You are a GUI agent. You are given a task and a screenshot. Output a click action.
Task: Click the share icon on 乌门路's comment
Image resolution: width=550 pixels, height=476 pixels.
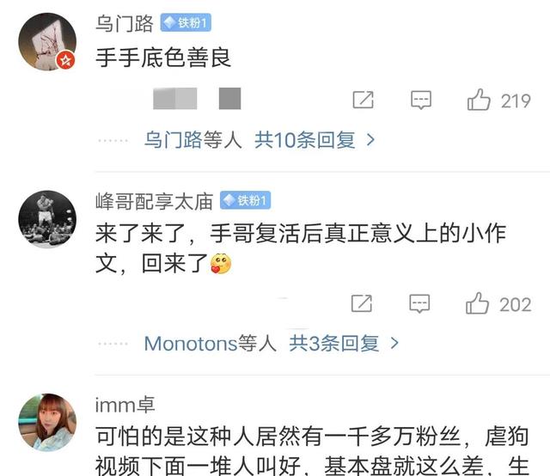(363, 100)
